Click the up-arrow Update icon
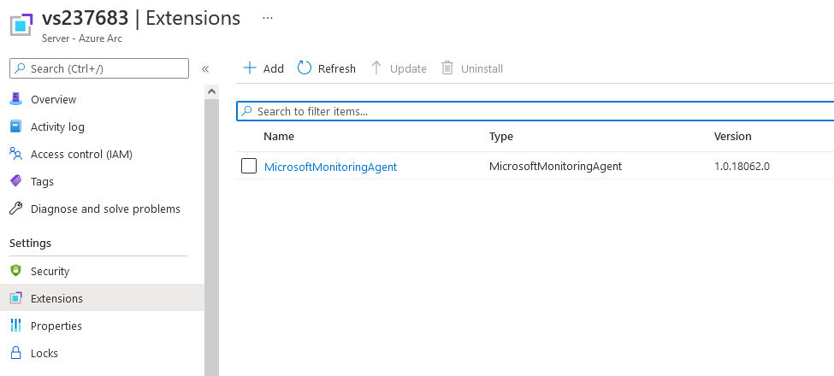Viewport: 834px width, 376px height. click(x=376, y=68)
